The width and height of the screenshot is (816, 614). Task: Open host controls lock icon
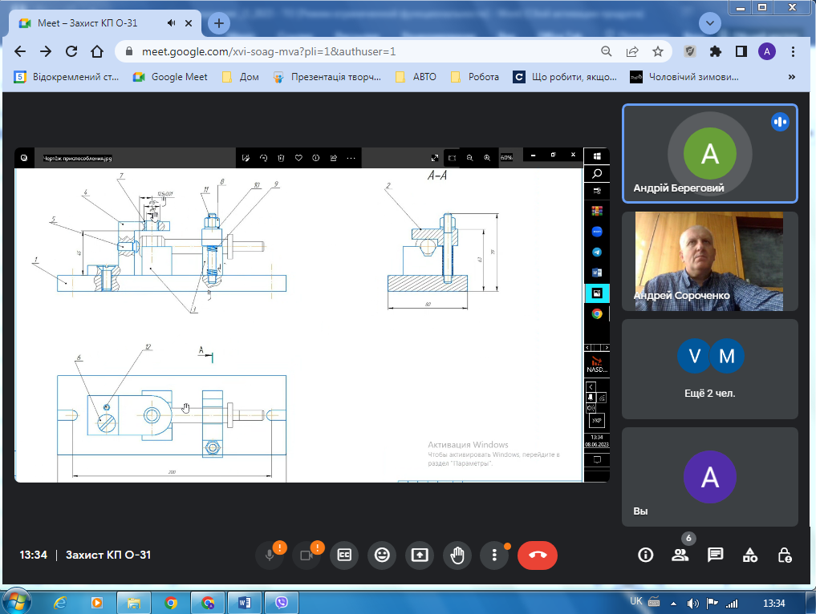tap(786, 555)
